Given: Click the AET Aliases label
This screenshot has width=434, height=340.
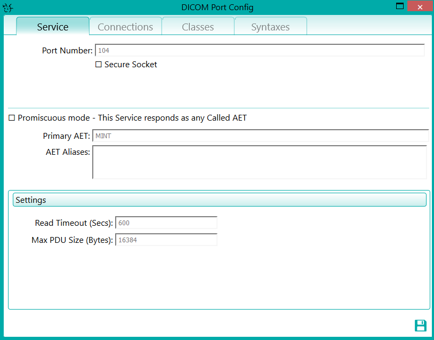Looking at the screenshot, I should pyautogui.click(x=68, y=152).
